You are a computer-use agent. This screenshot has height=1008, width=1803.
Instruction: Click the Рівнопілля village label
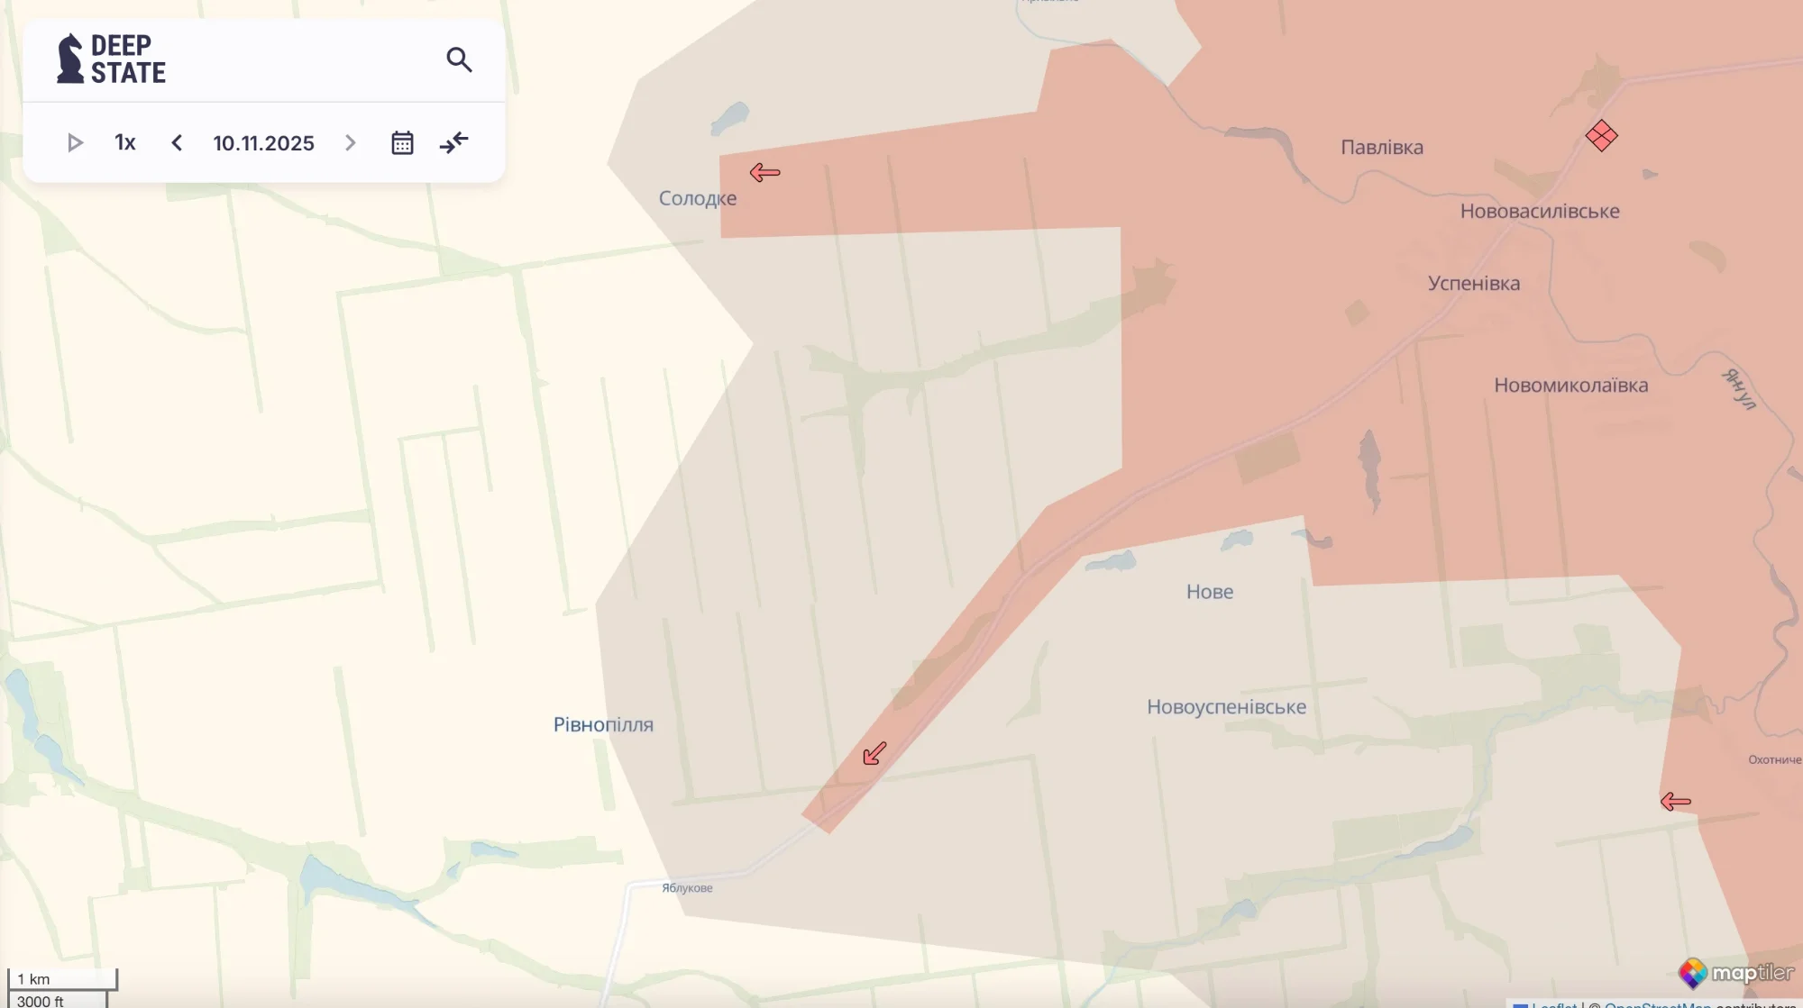pyautogui.click(x=602, y=723)
